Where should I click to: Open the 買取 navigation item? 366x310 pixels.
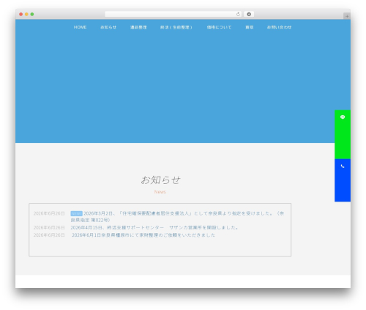[250, 27]
